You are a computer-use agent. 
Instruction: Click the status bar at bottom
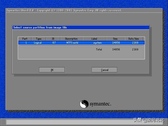pyautogui.click(x=84, y=122)
